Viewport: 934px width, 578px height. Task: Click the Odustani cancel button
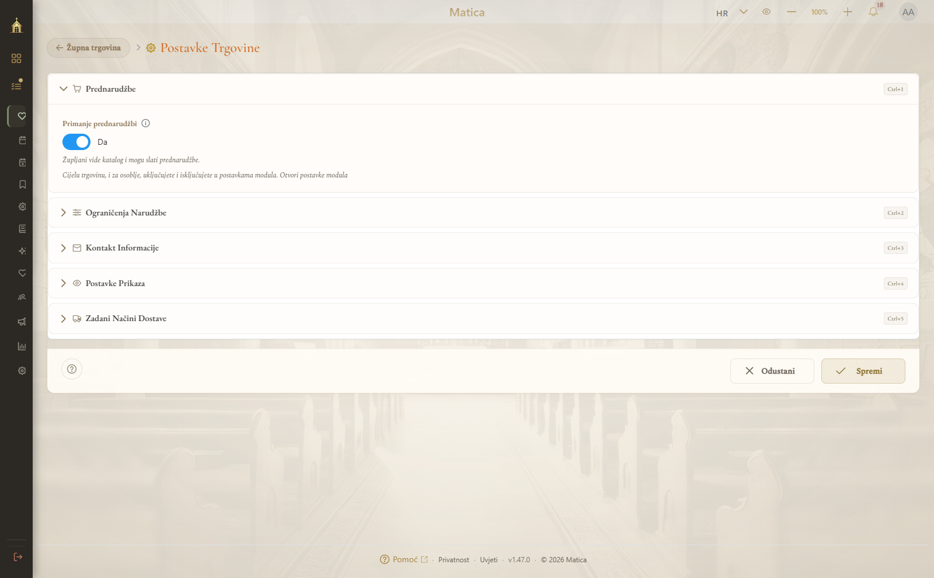tap(772, 371)
